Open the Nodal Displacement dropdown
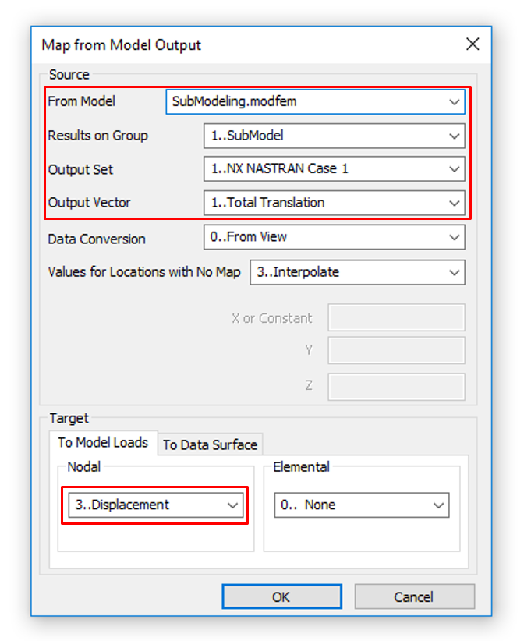 156,505
